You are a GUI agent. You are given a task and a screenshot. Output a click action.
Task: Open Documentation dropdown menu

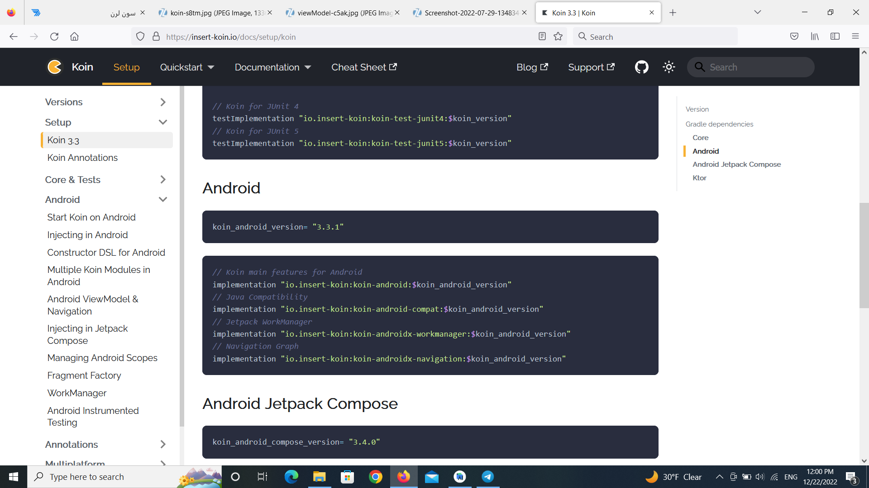(273, 67)
